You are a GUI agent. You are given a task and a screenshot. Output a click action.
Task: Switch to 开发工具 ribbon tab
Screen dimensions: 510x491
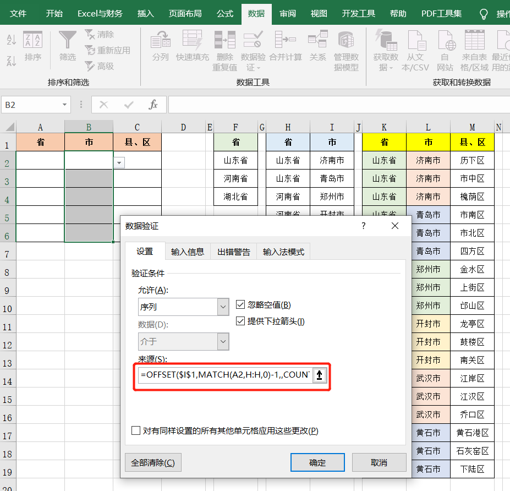tap(359, 13)
